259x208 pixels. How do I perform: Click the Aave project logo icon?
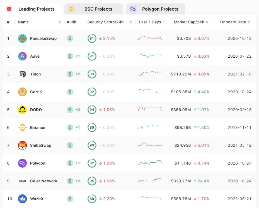tap(22, 56)
